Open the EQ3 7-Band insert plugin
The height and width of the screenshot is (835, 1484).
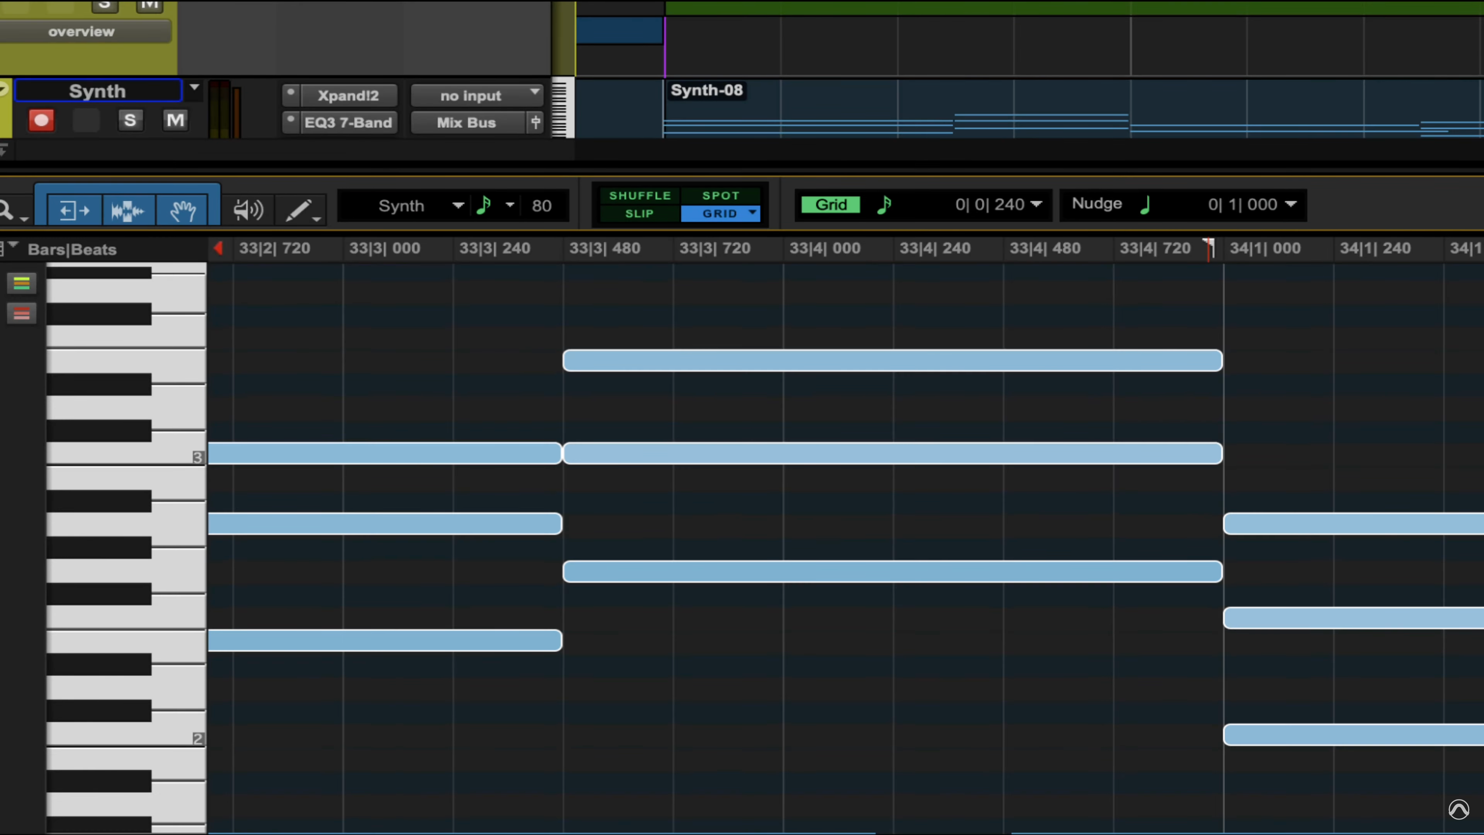click(348, 122)
